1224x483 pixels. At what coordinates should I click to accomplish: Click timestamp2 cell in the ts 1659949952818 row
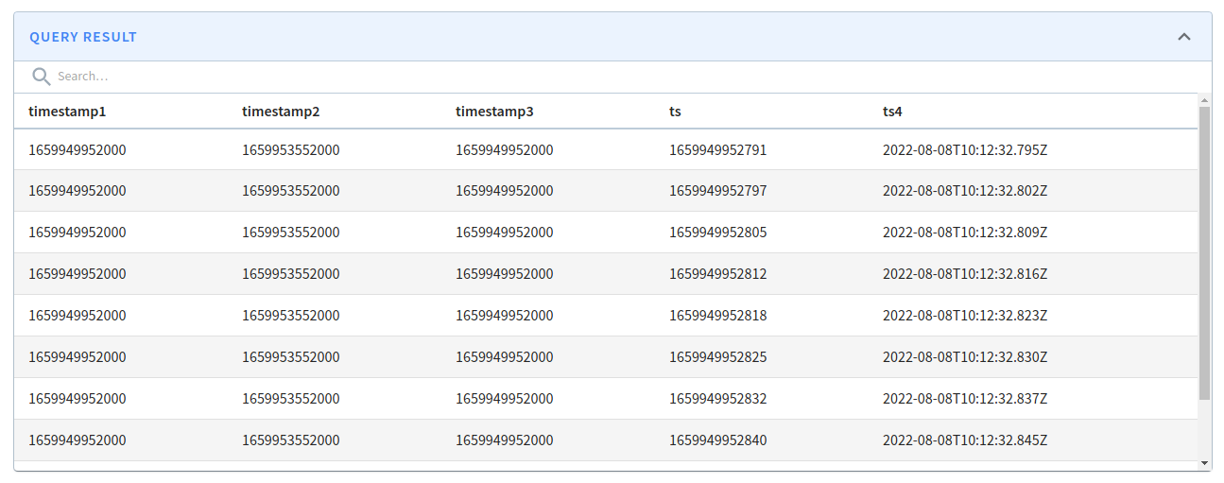click(290, 316)
